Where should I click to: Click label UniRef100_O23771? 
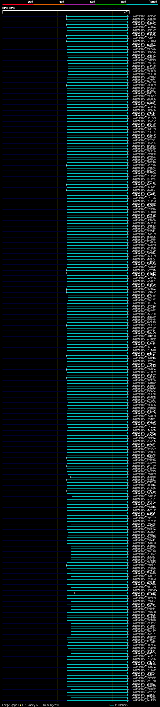pyautogui.click(x=143, y=140)
